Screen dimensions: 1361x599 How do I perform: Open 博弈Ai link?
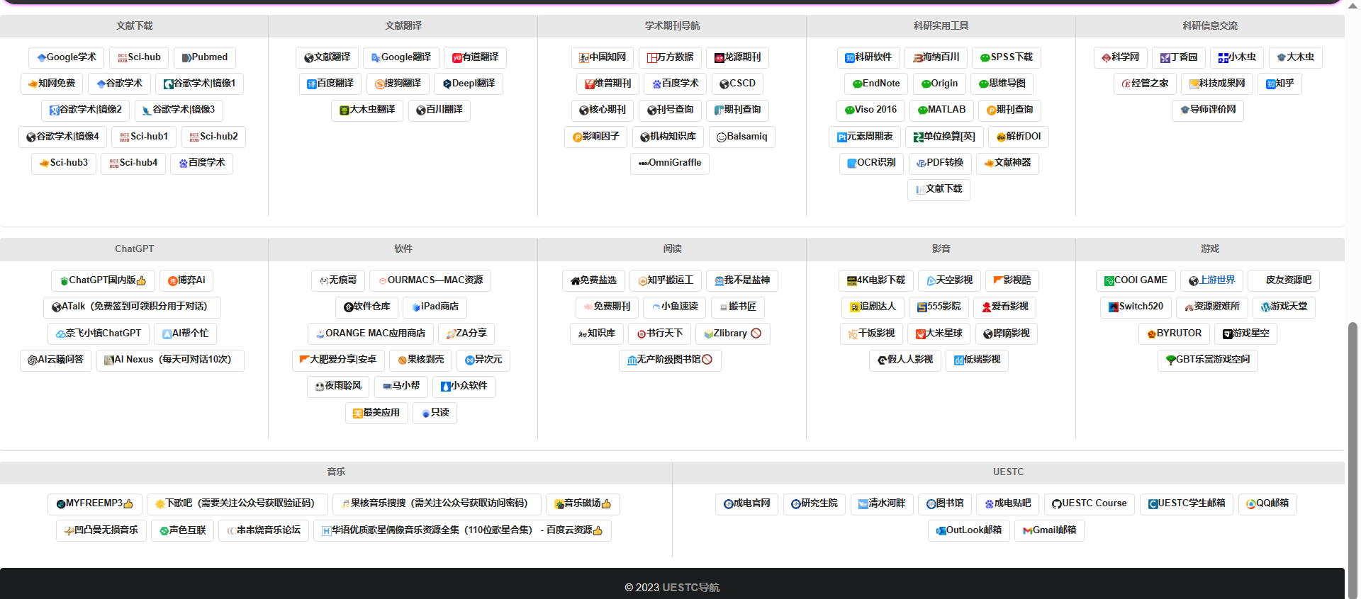click(x=186, y=280)
